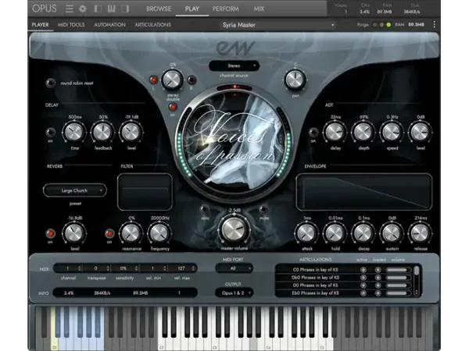Switch to the Browse page
The height and width of the screenshot is (351, 469).
[159, 9]
